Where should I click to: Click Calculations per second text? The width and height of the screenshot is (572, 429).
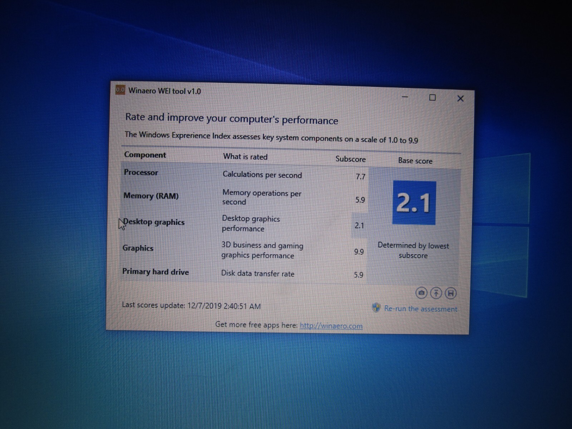(x=262, y=175)
